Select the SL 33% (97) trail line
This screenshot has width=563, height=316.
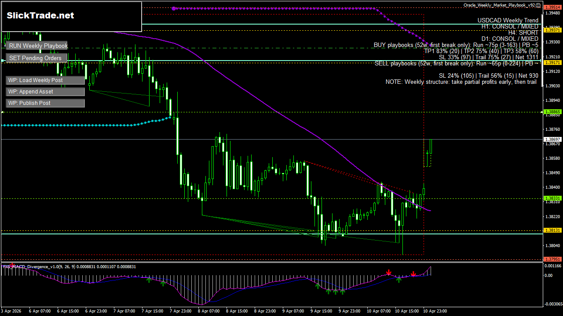pos(489,57)
